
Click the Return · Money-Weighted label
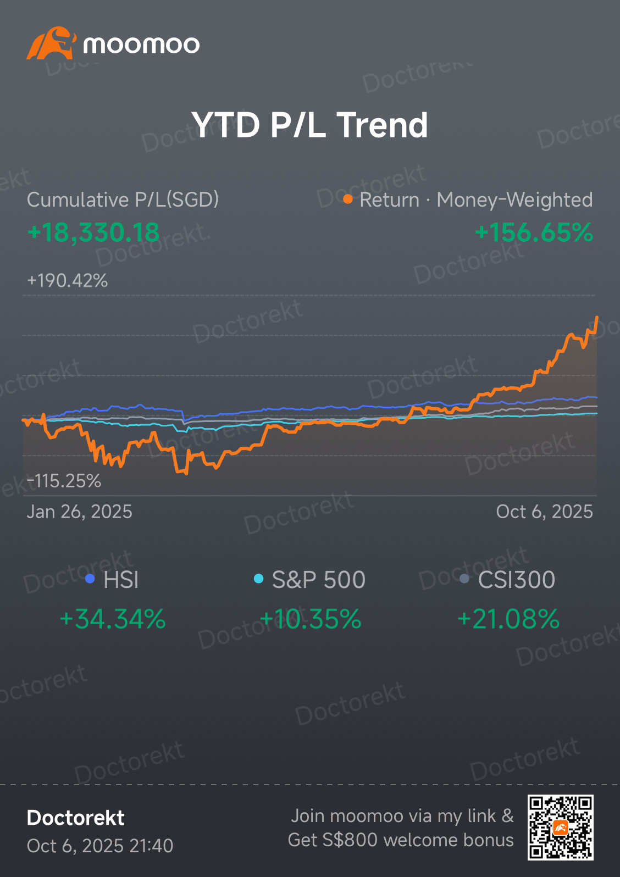coord(475,199)
